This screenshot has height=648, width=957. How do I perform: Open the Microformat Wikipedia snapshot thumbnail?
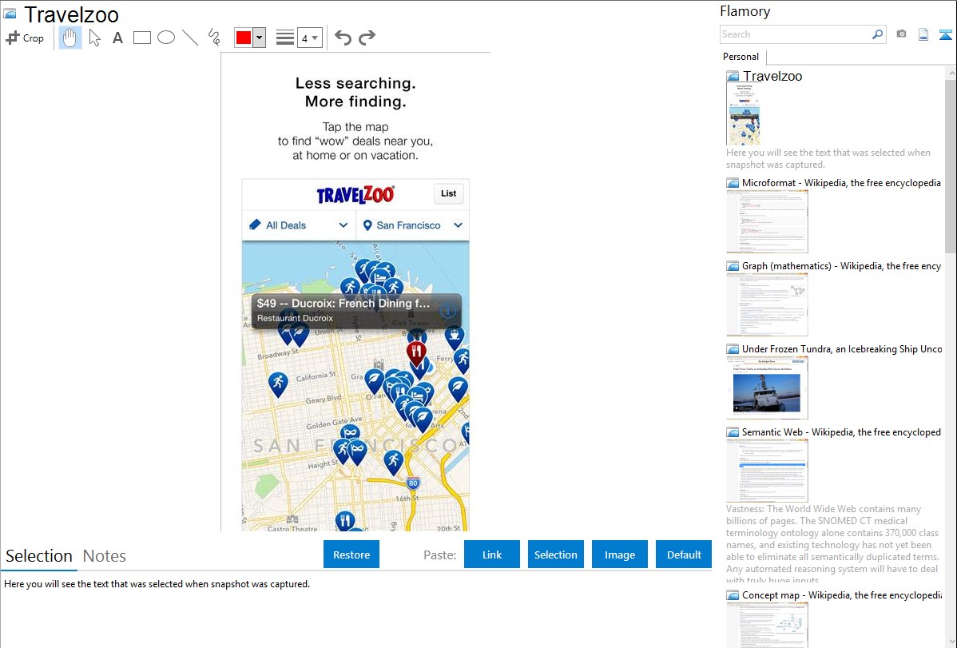point(767,221)
